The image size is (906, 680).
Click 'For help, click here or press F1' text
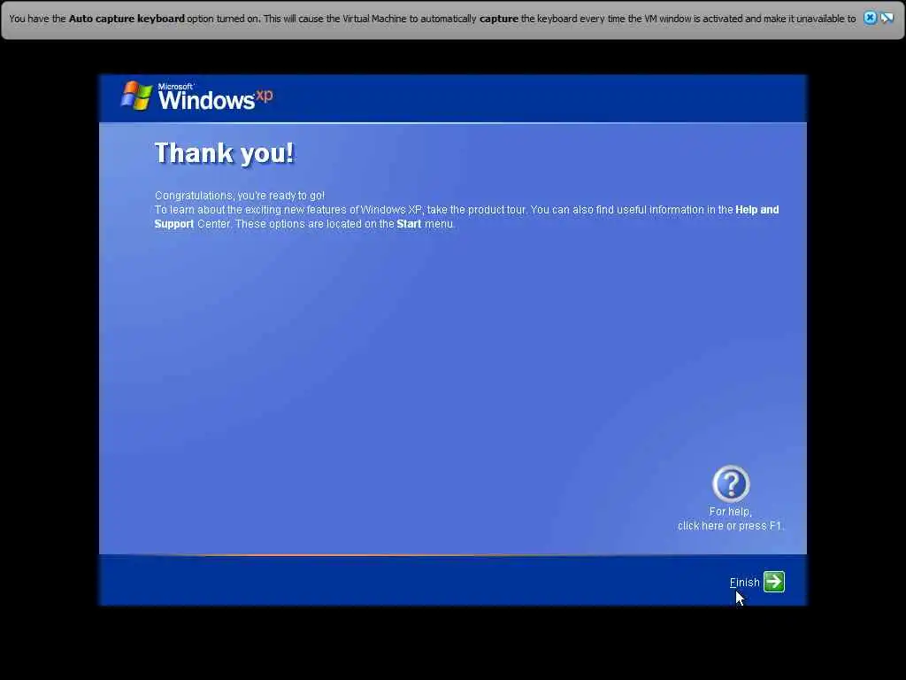730,519
